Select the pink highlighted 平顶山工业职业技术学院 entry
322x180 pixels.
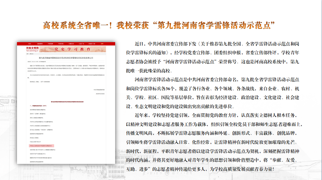(x=41, y=145)
